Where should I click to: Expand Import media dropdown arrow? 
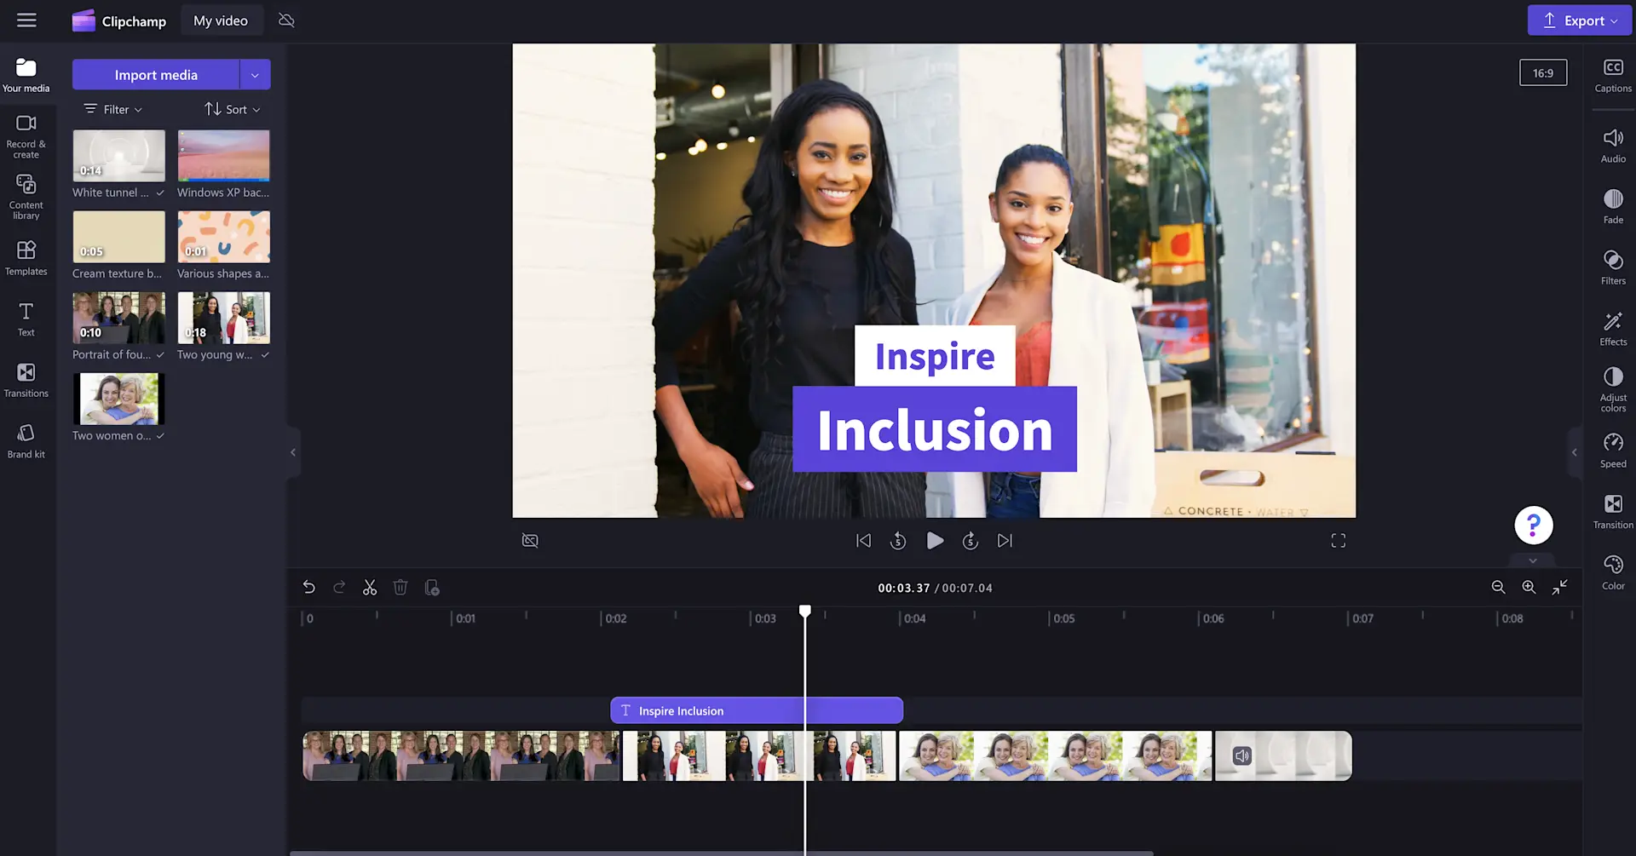click(x=255, y=75)
